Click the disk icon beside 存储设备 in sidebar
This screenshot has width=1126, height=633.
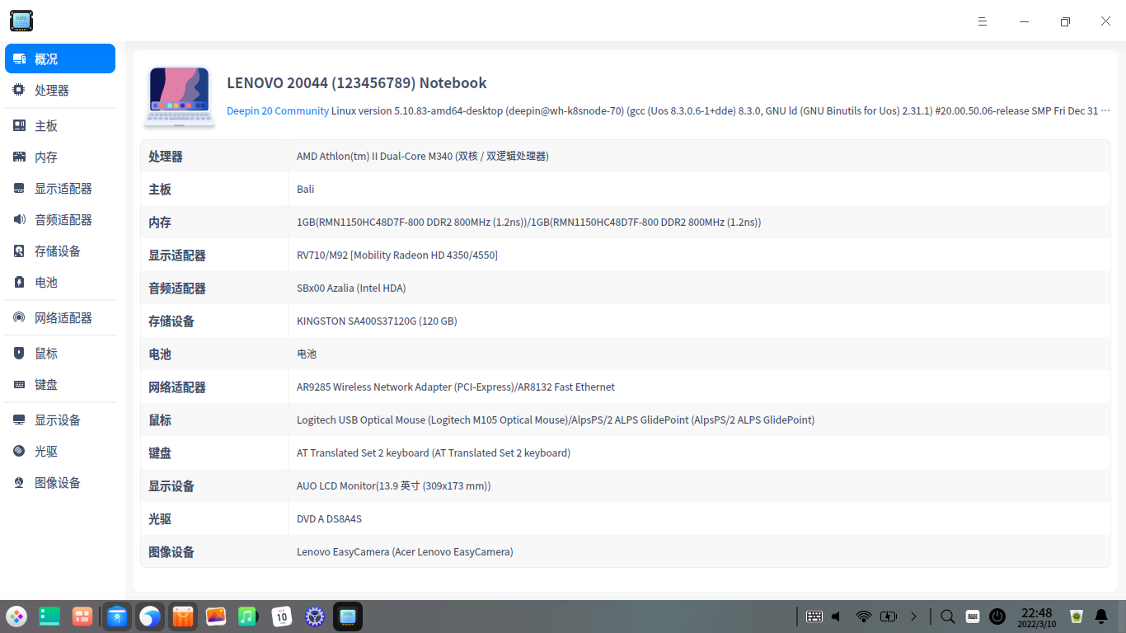pyautogui.click(x=19, y=251)
